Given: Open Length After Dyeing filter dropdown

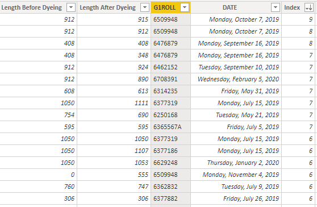Looking at the screenshot, I should pyautogui.click(x=145, y=8).
